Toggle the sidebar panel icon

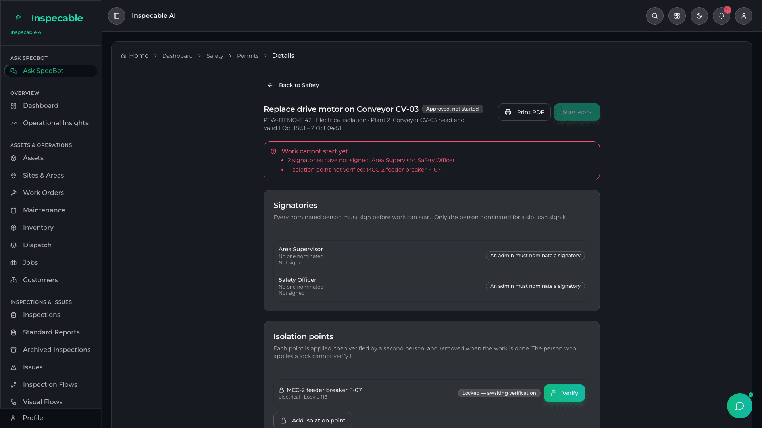click(117, 16)
